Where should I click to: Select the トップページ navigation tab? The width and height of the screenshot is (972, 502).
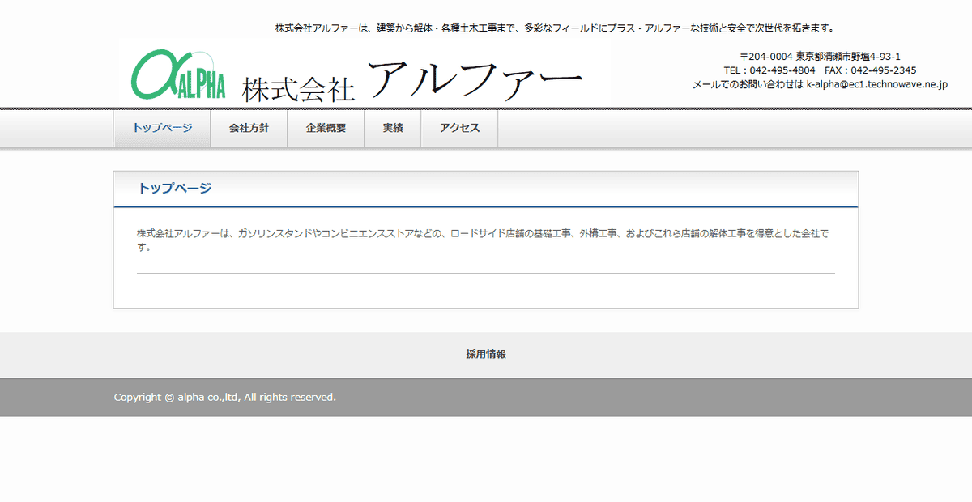[162, 127]
